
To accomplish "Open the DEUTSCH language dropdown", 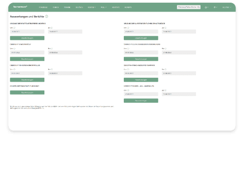I will click(x=227, y=7).
